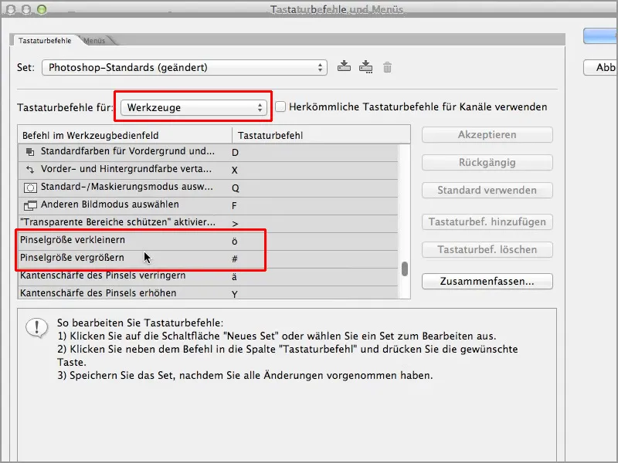Open the Set Photoshop-Standards dropdown
The image size is (618, 463).
coord(185,67)
